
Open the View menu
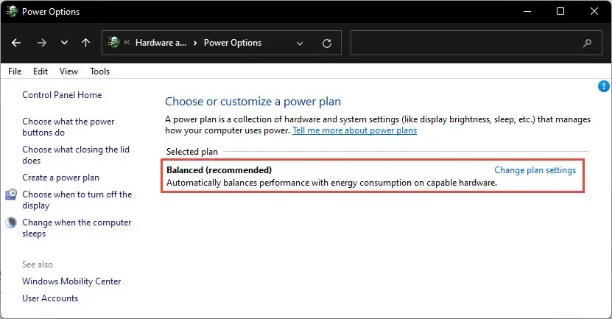point(68,71)
